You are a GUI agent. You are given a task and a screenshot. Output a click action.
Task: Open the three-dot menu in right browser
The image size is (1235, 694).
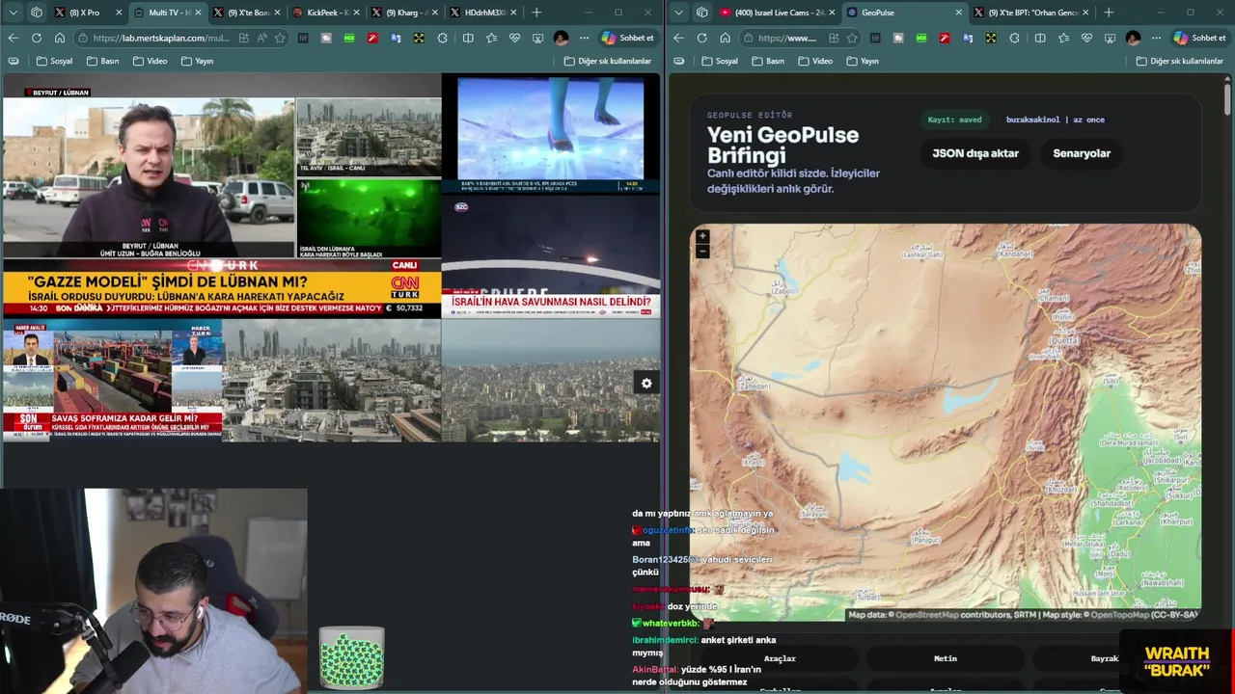[1156, 38]
